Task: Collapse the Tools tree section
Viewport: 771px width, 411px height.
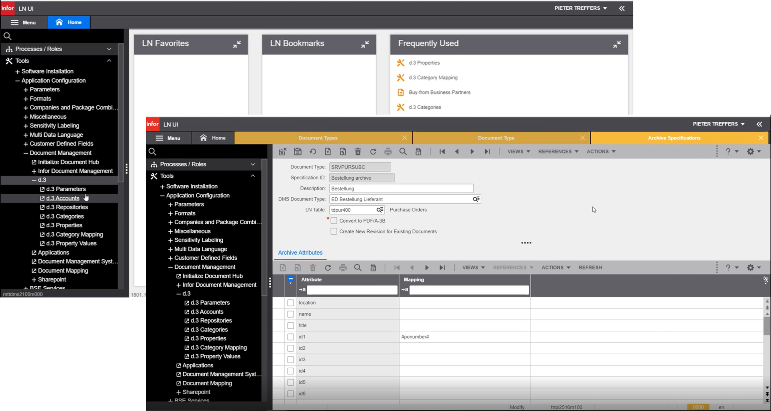Action: [253, 176]
